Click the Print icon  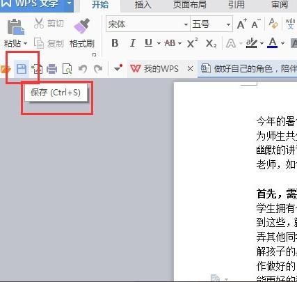[51, 69]
